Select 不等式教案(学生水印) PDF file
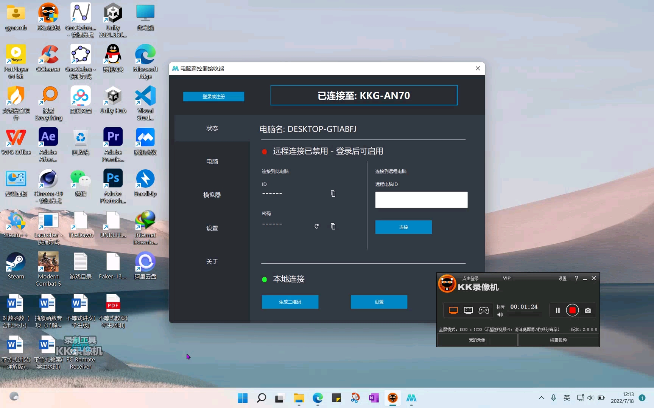The image size is (654, 408). click(x=113, y=311)
